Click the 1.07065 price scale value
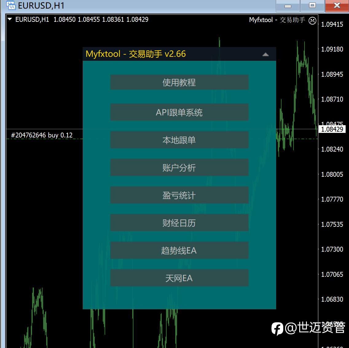This screenshot has height=348, width=349. [332, 274]
